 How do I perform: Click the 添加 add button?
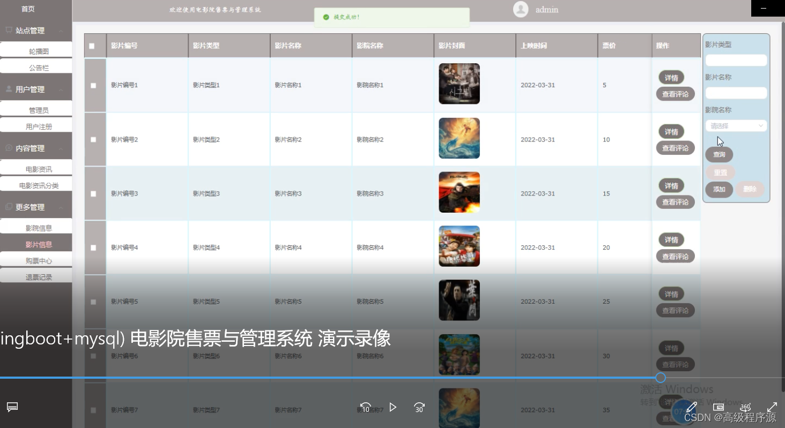click(x=719, y=189)
